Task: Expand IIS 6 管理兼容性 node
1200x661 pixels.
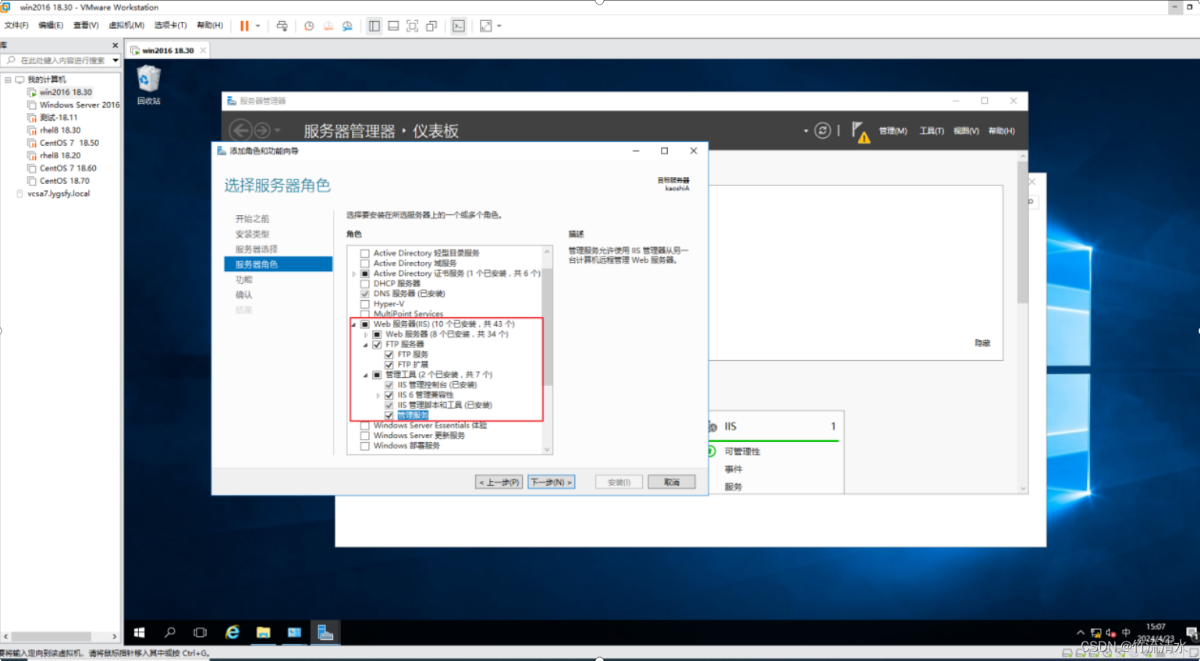Action: click(378, 395)
